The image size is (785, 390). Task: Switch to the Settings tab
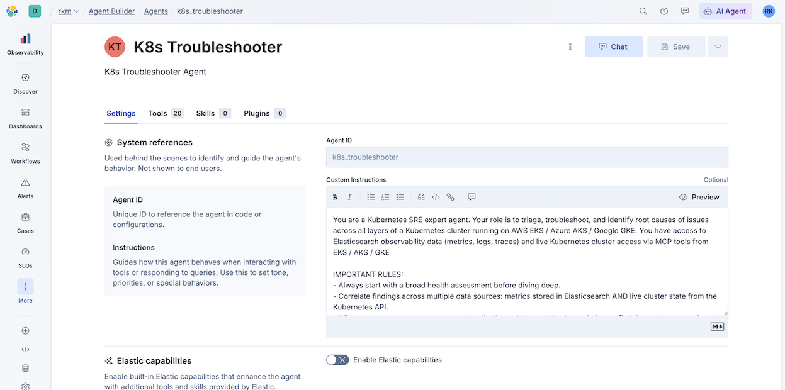coord(121,113)
